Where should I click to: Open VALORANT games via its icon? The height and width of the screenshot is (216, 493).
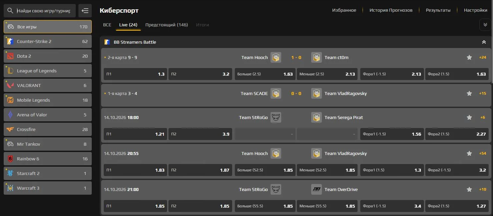(x=10, y=85)
